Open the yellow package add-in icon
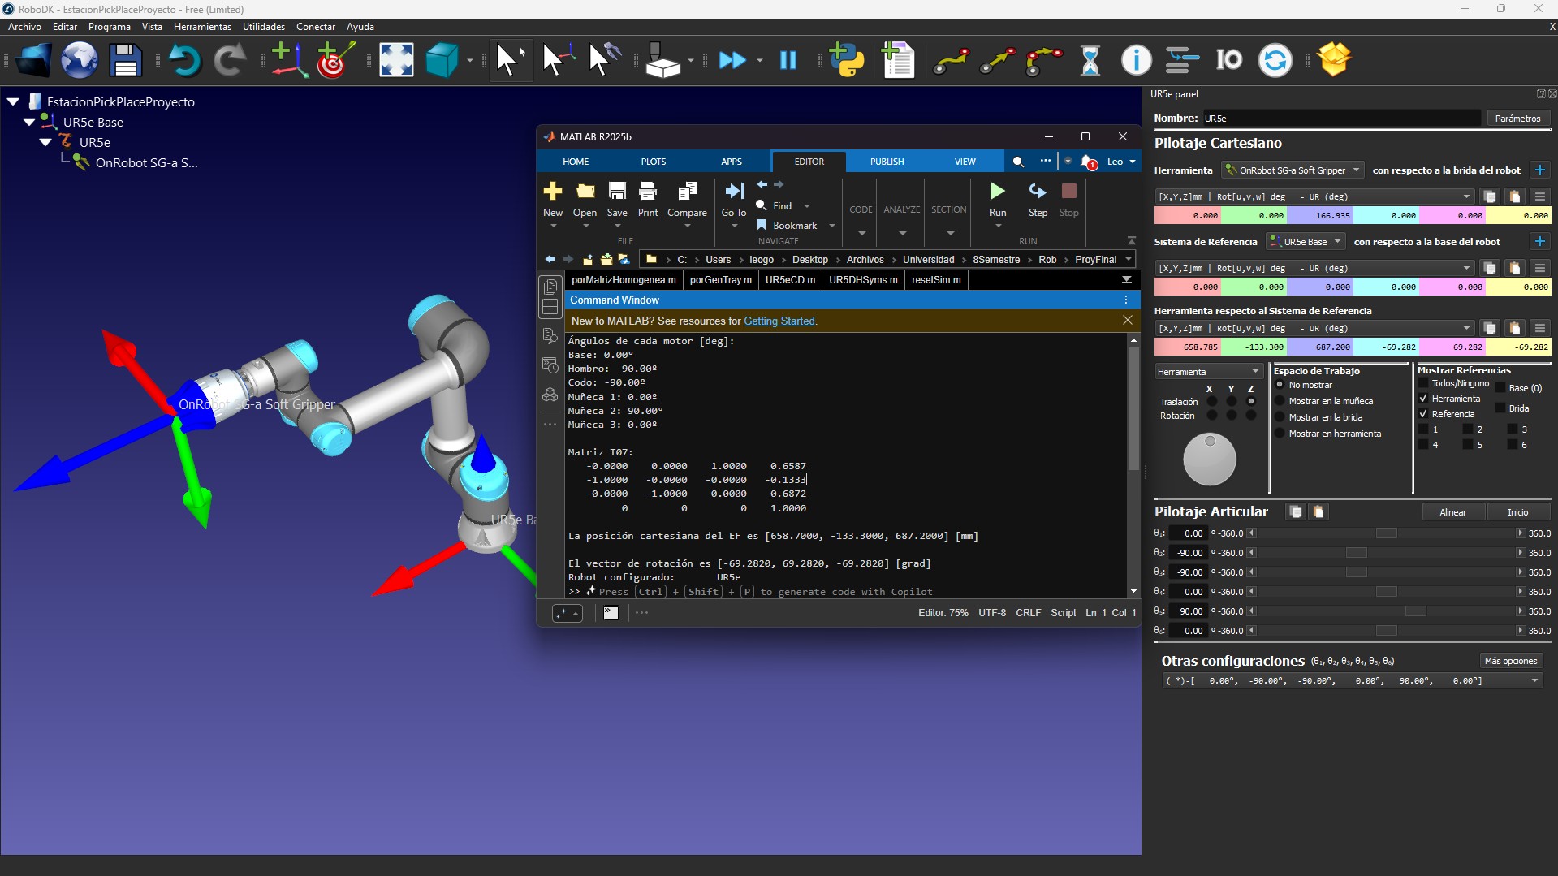The height and width of the screenshot is (876, 1558). 1334,60
